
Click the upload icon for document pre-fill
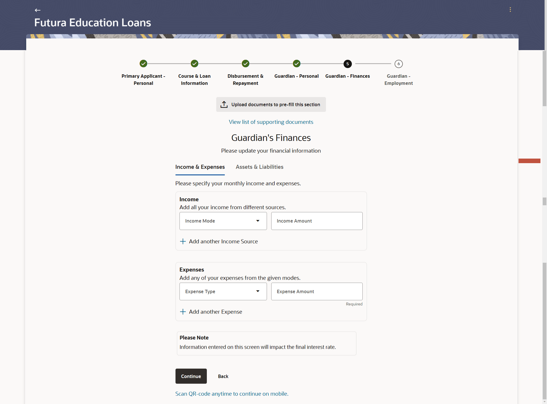[224, 104]
